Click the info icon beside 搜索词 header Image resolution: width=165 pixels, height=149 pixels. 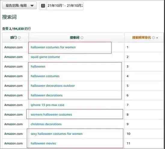[x=82, y=38]
